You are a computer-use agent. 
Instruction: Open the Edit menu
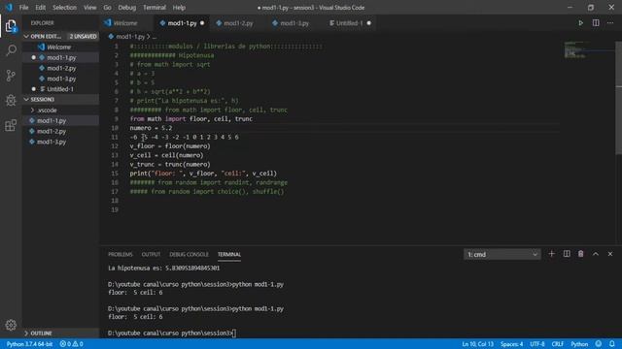pos(40,8)
